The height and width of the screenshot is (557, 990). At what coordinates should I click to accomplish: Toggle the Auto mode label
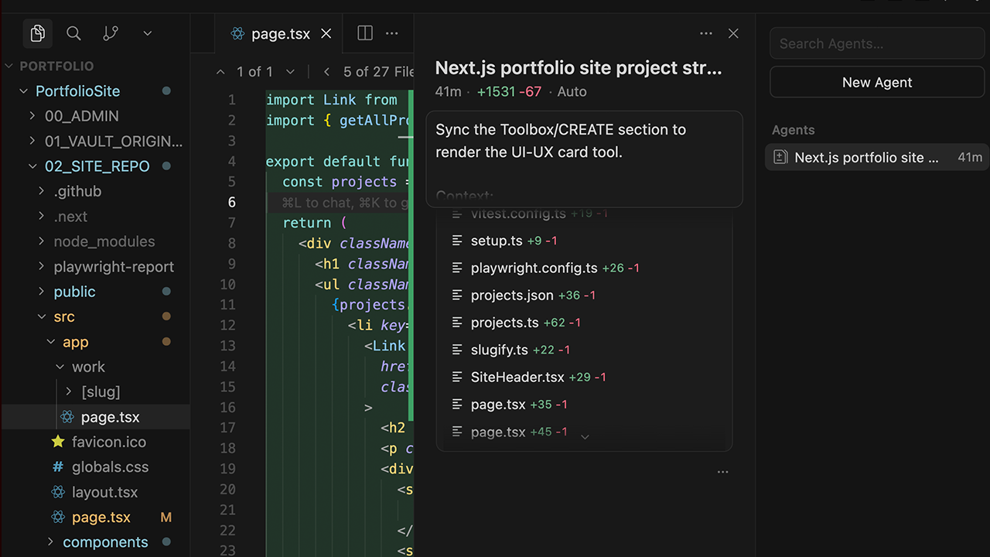coord(572,91)
